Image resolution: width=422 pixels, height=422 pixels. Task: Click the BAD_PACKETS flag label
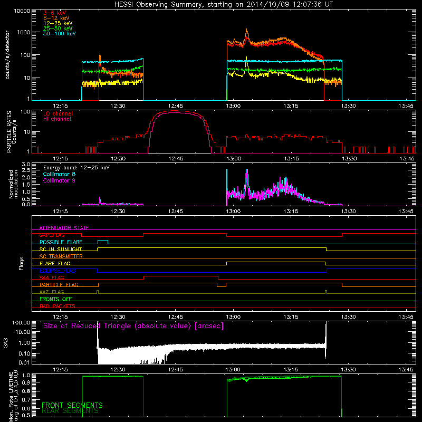[57, 306]
